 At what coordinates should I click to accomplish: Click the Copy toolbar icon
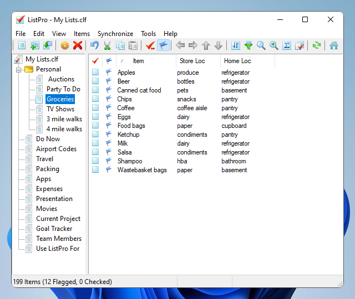(120, 45)
